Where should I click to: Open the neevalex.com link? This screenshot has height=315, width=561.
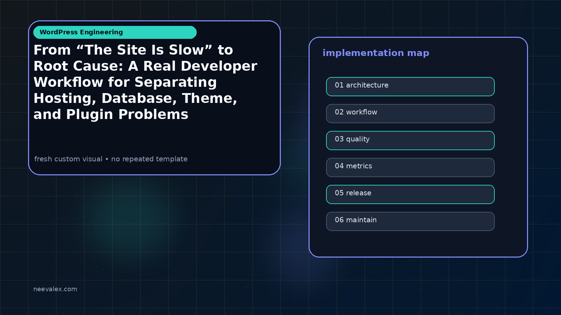point(55,289)
